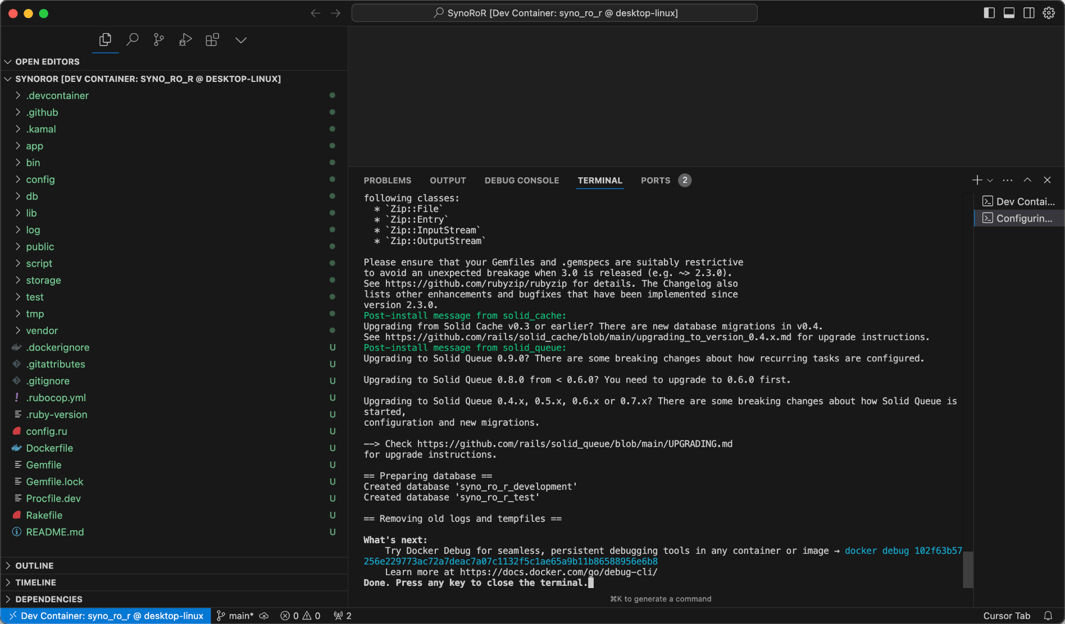1065x624 pixels.
Task: Open the .rubocop.yml file
Action: point(174,398)
